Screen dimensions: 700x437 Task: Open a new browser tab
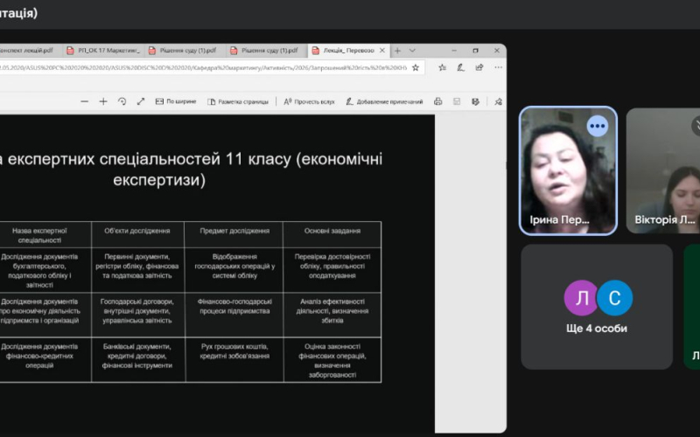tap(397, 51)
